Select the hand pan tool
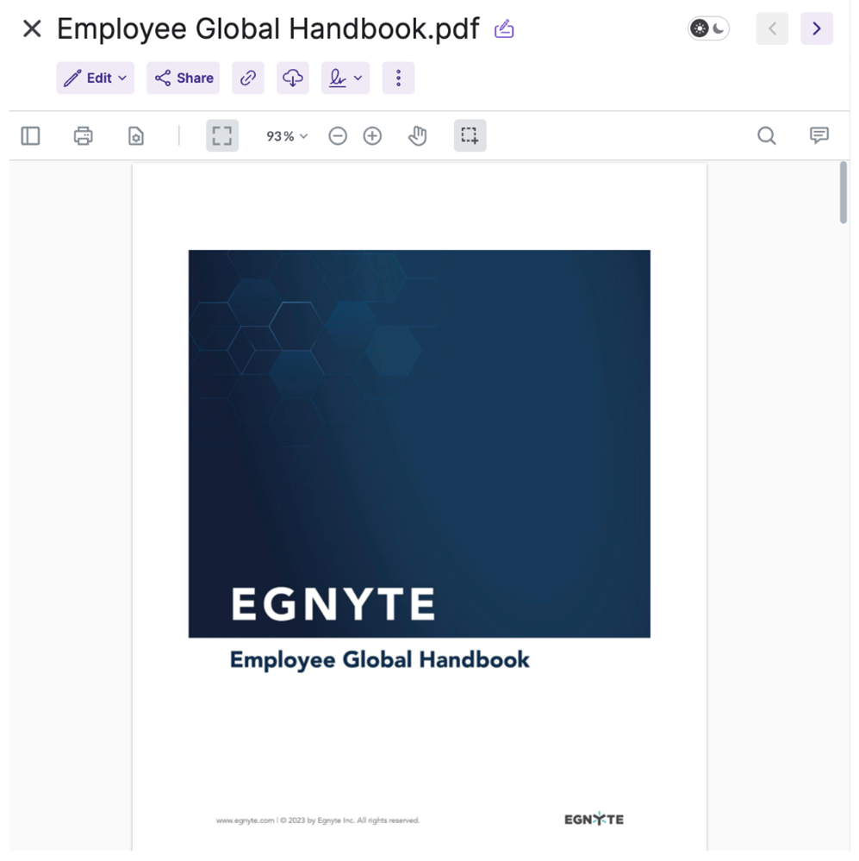The image size is (859, 861). click(x=417, y=135)
